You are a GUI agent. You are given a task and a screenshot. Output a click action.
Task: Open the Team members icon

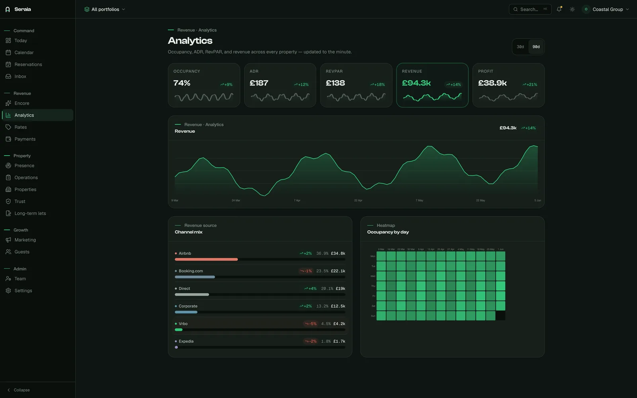8,279
